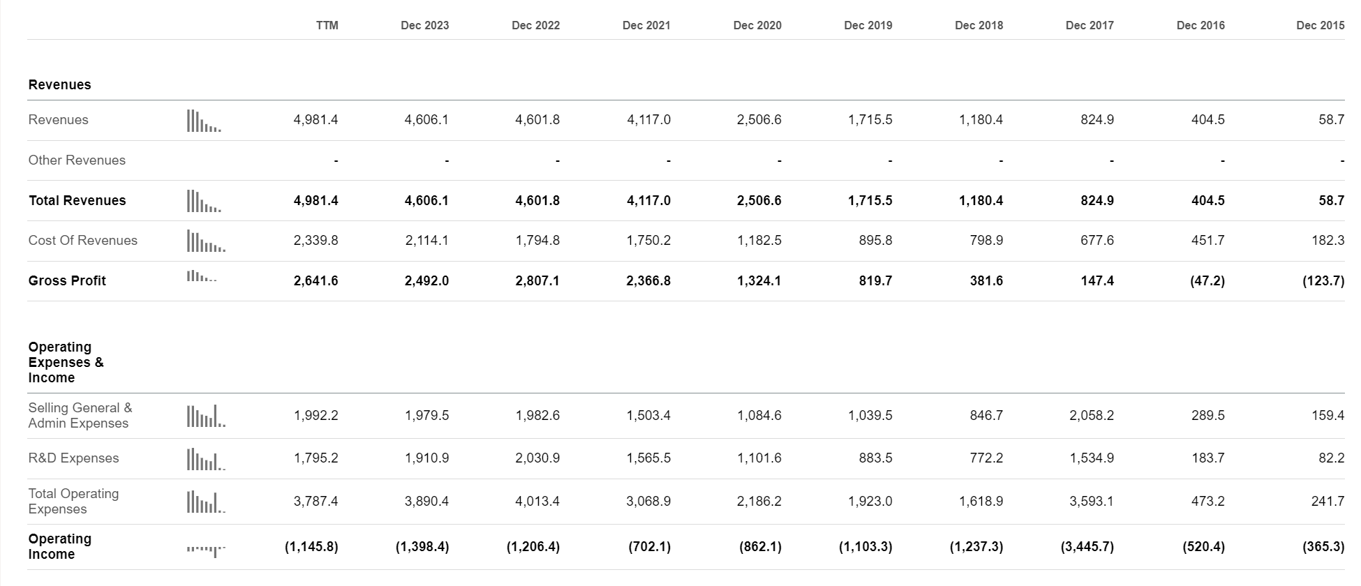
Task: Select the TTM Total Revenues value 4,981.4
Action: coord(316,201)
